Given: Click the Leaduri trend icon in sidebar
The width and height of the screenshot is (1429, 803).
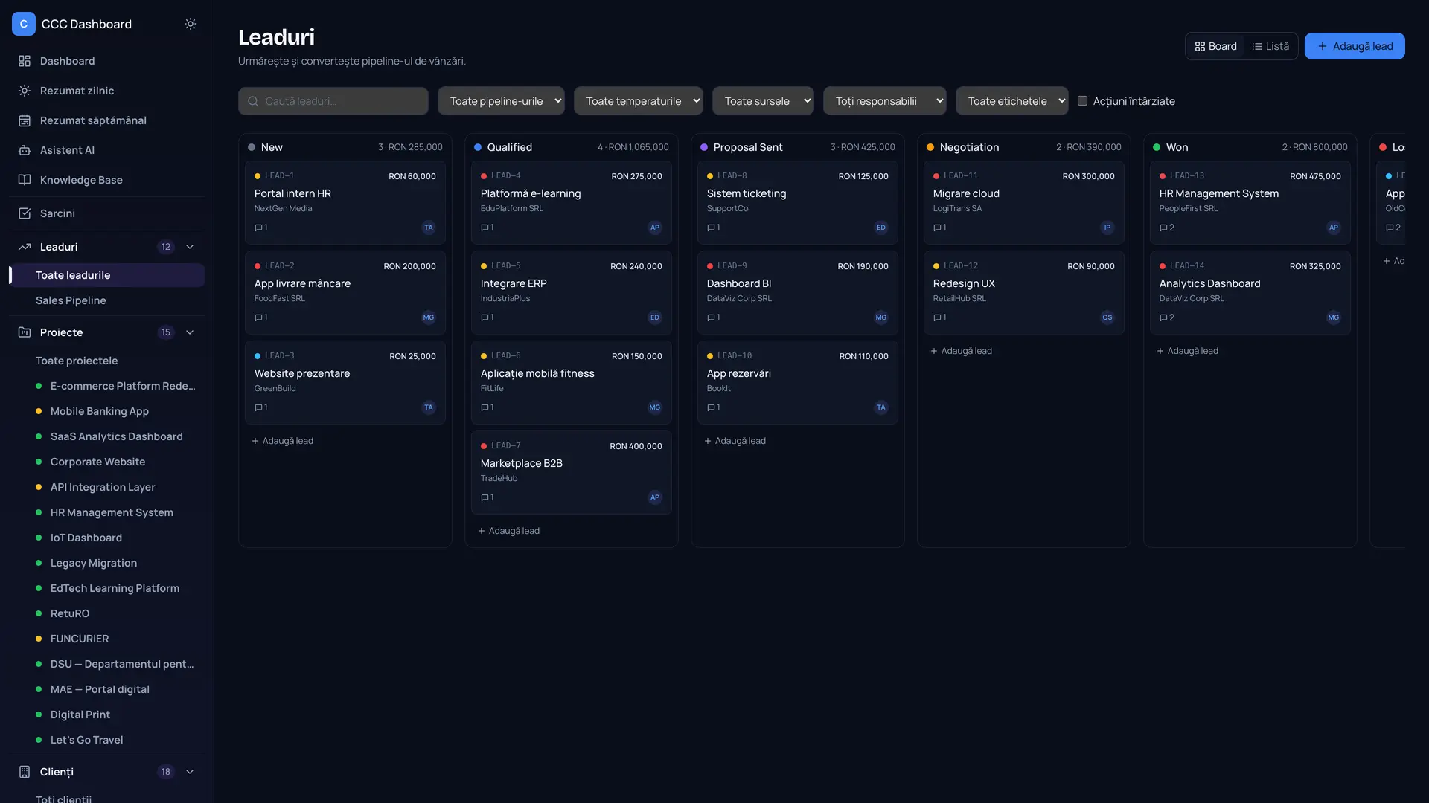Looking at the screenshot, I should pyautogui.click(x=25, y=247).
